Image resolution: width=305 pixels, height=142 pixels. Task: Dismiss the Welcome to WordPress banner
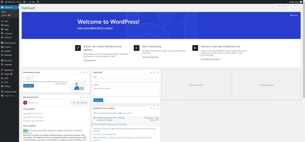pyautogui.click(x=294, y=15)
